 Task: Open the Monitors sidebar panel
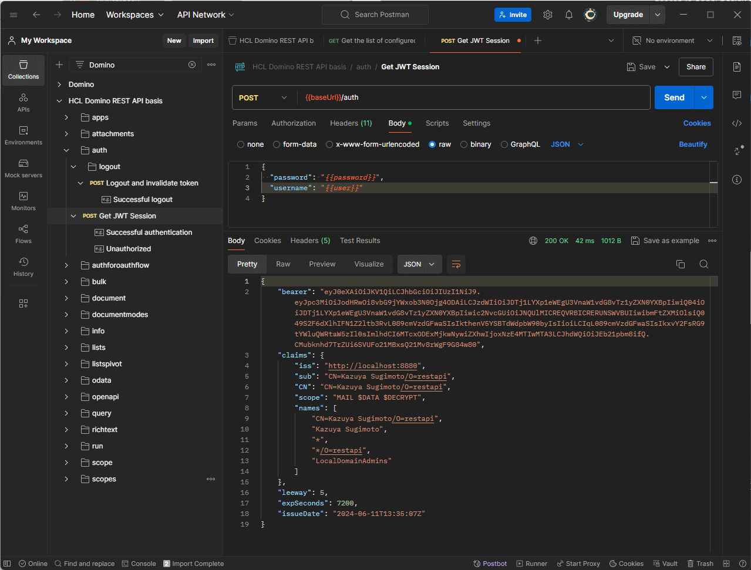[x=23, y=201]
